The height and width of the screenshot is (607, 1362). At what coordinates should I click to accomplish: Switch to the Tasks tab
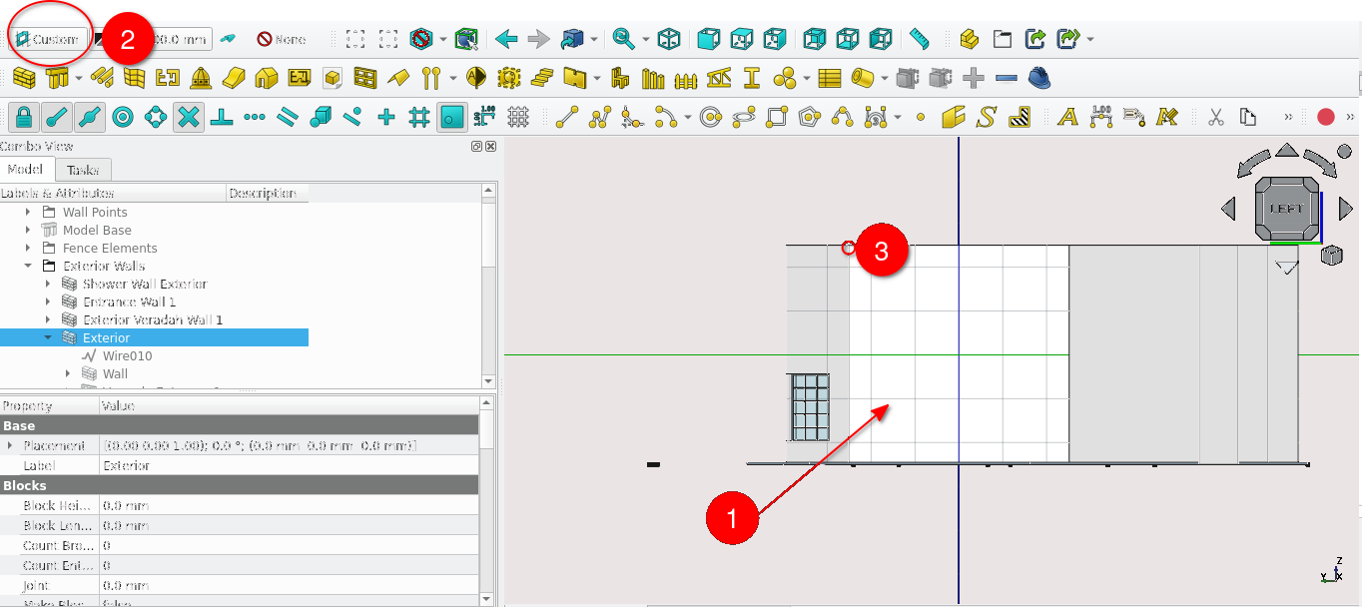pos(83,170)
